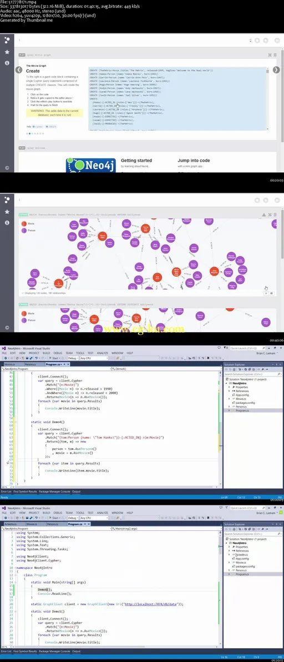Open FILE menu in the Visual Studio window showing Demo4()
Image resolution: width=284 pixels, height=662 pixels.
click(x=4, y=353)
